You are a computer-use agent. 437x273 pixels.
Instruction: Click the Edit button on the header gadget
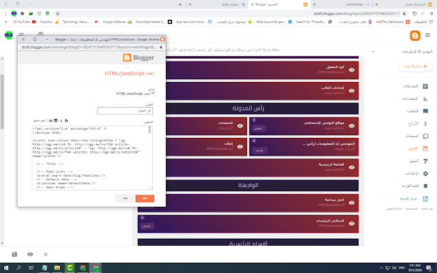[259, 150]
